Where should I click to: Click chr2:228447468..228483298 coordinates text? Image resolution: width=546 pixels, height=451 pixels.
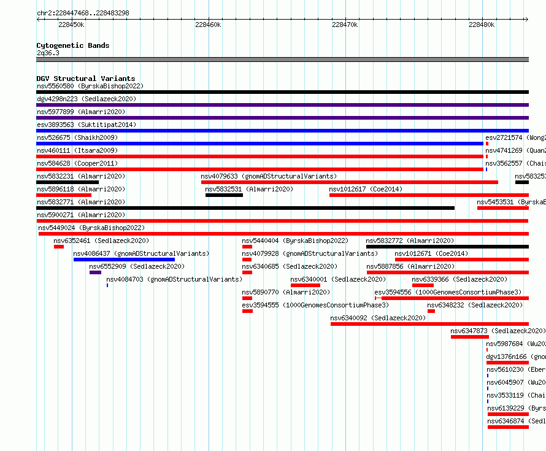[x=83, y=13]
